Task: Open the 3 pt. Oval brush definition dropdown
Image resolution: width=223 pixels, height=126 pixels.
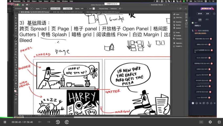Action: (68, 9)
